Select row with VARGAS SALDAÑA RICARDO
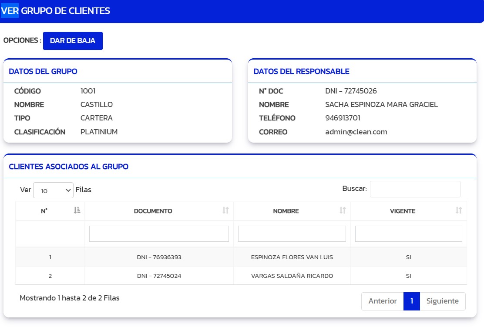Image resolution: width=484 pixels, height=327 pixels. pyautogui.click(x=292, y=276)
